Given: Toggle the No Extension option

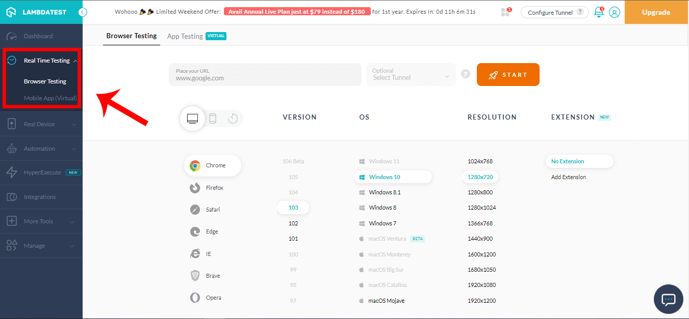Looking at the screenshot, I should [x=579, y=161].
